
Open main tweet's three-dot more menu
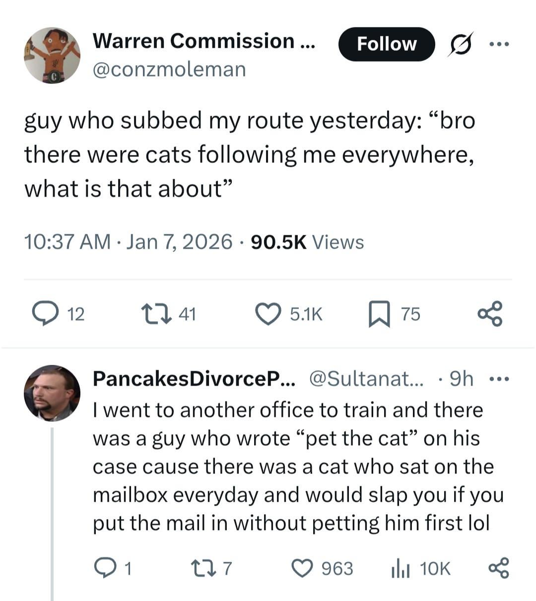(x=499, y=44)
